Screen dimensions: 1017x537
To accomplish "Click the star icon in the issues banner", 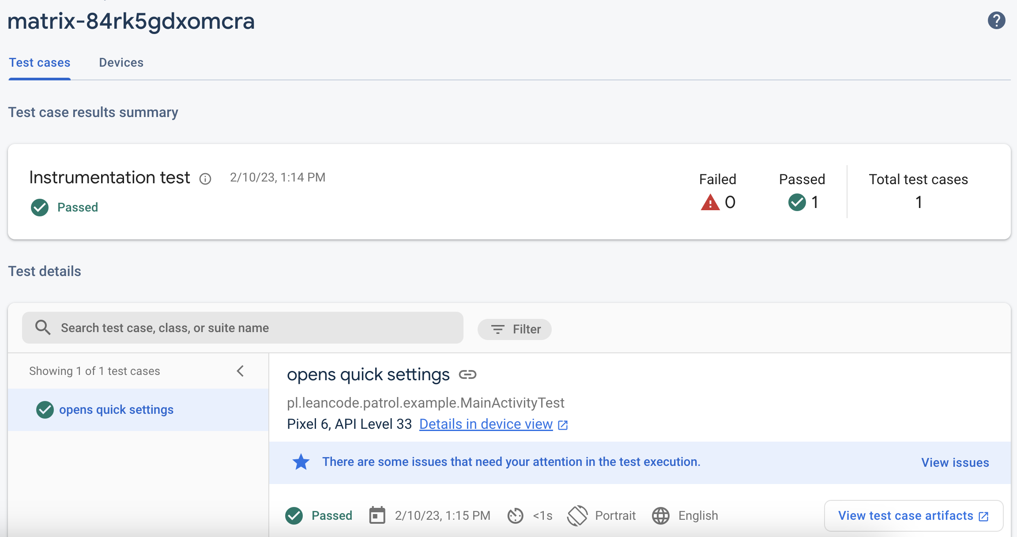I will tap(301, 461).
